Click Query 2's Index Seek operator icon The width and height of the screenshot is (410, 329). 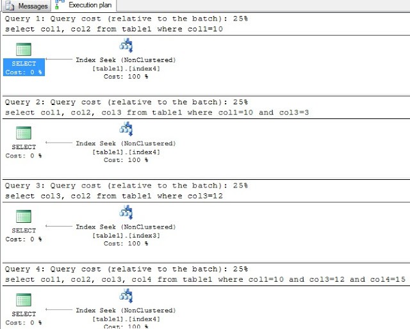click(x=126, y=129)
